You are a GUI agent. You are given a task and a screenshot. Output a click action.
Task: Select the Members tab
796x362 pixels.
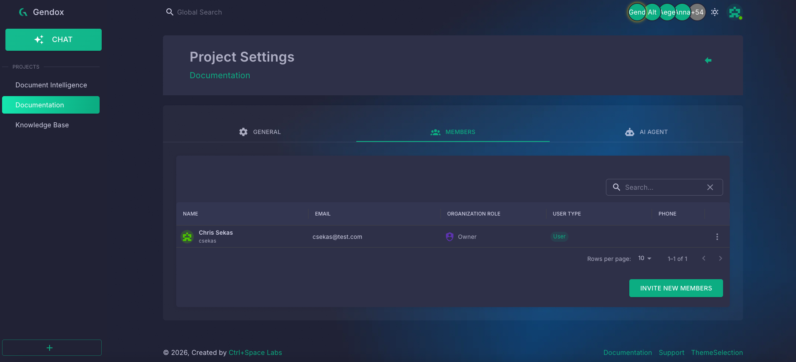pyautogui.click(x=453, y=132)
